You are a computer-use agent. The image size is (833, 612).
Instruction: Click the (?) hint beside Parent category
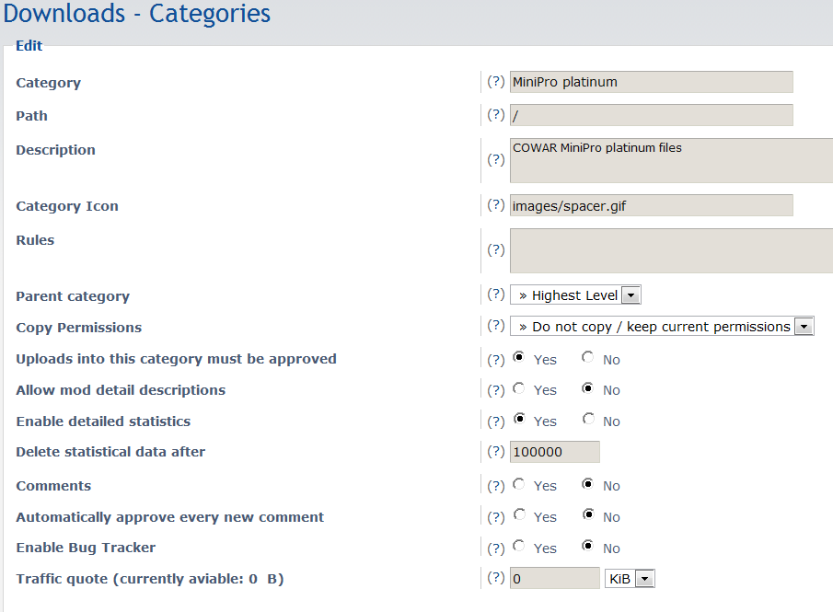point(495,295)
